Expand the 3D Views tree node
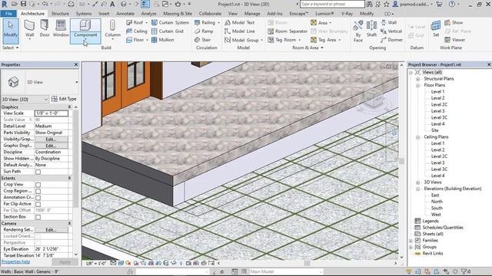This screenshot has width=492, height=276. click(x=418, y=182)
